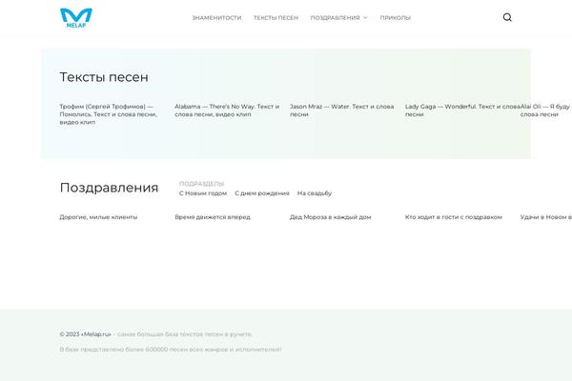Open Дед Мороза в каждый дом greeting

[x=330, y=217]
